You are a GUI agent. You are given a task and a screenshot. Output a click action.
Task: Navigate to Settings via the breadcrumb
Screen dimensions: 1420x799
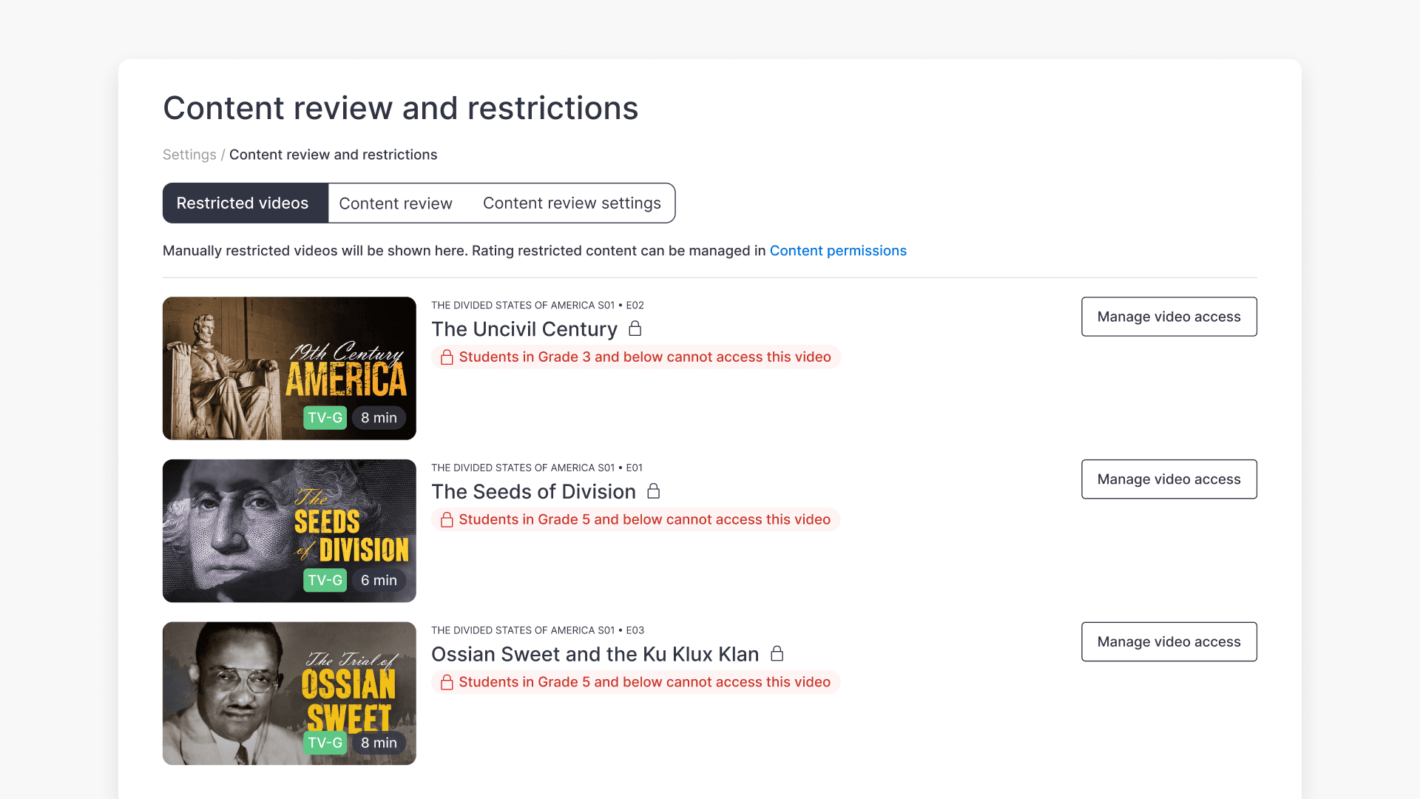[x=189, y=155]
